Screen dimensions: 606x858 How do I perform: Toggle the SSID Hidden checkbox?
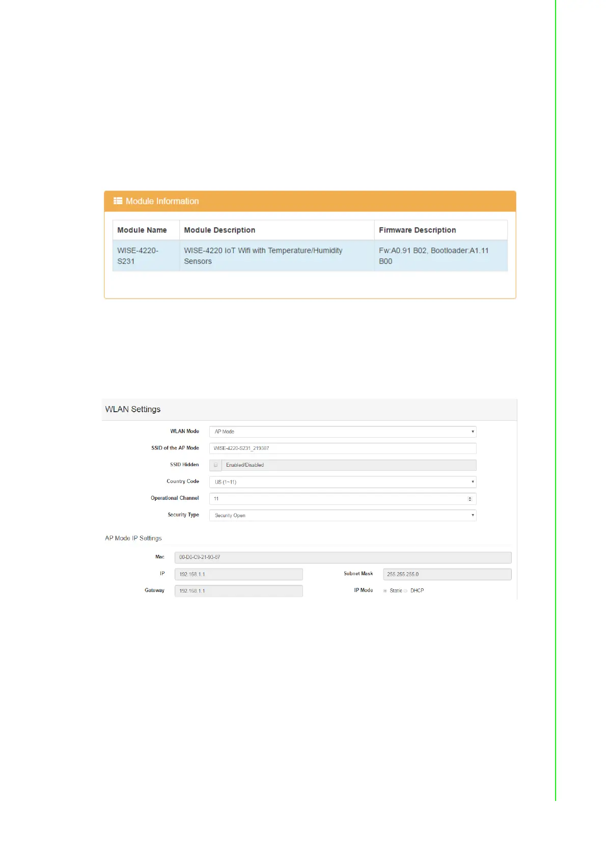216,465
